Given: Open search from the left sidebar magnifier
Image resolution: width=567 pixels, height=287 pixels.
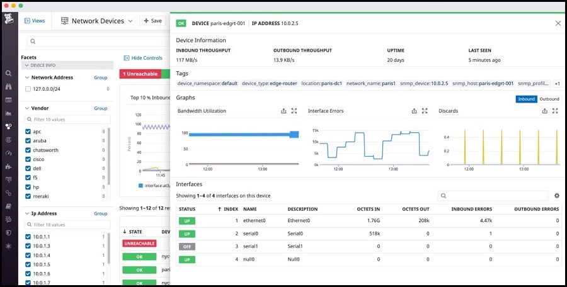Looking at the screenshot, I should pyautogui.click(x=9, y=73).
